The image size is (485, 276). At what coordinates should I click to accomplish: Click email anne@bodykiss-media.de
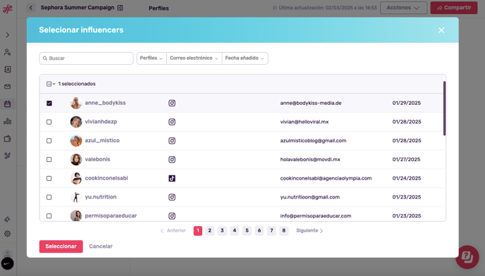pyautogui.click(x=311, y=103)
